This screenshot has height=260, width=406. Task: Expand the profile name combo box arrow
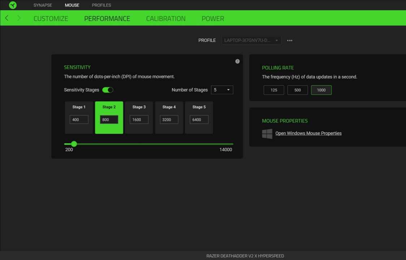coord(276,40)
